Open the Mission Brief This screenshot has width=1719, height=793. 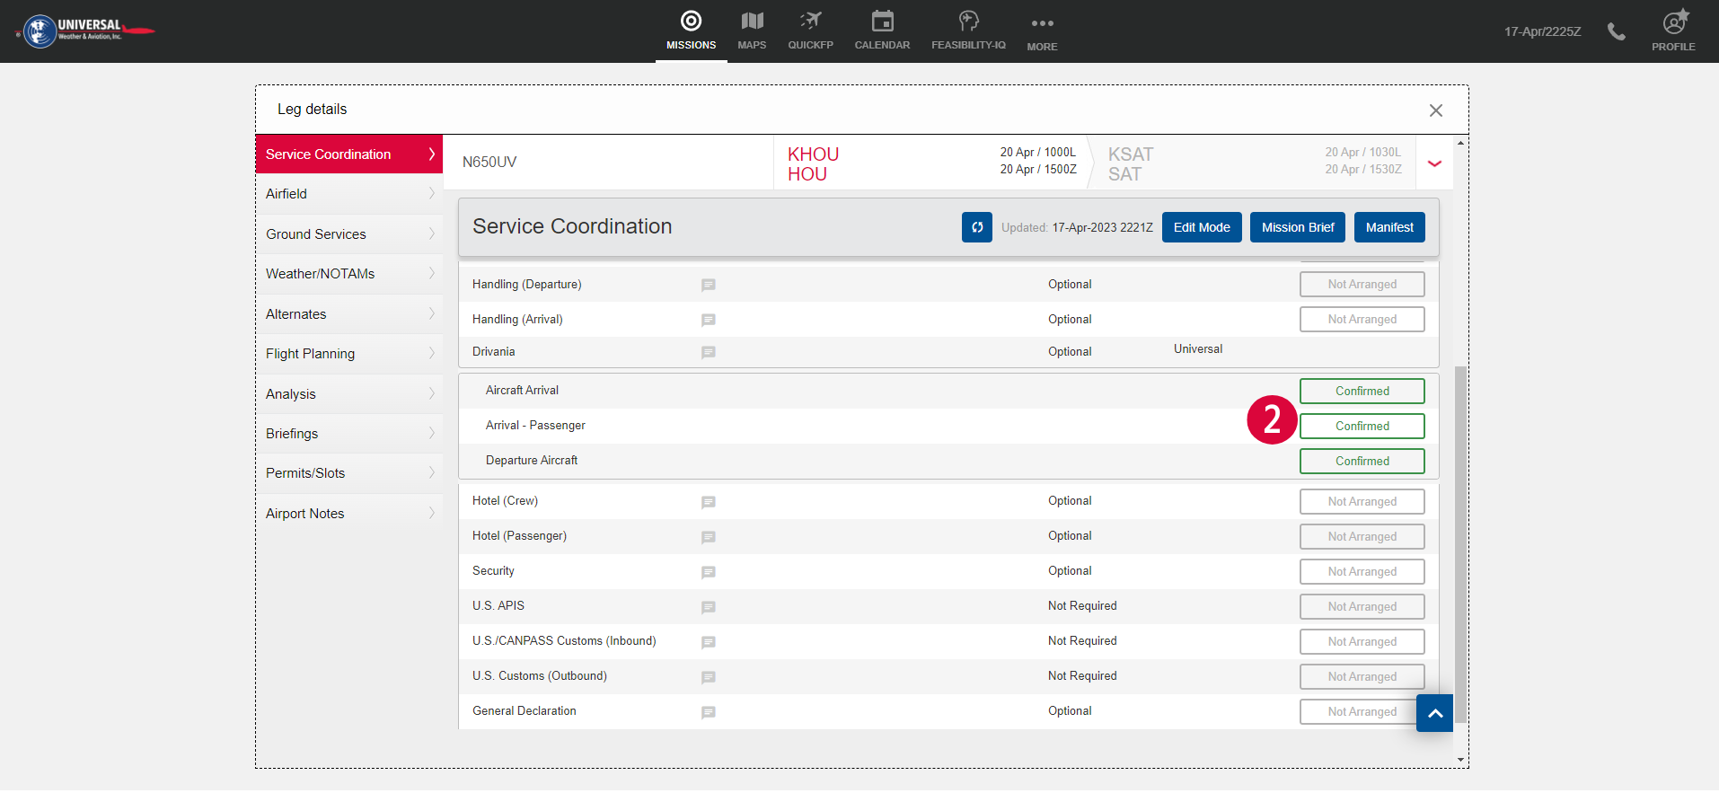click(x=1298, y=227)
